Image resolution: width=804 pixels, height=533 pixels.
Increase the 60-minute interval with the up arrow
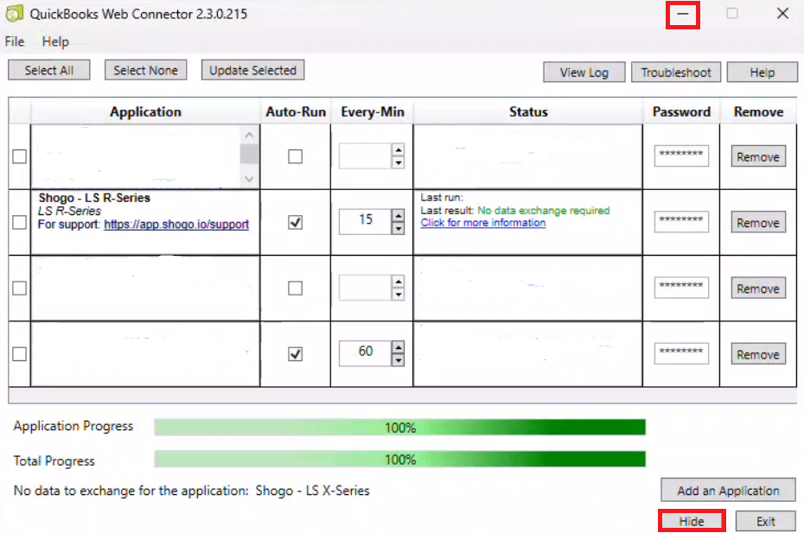point(398,347)
